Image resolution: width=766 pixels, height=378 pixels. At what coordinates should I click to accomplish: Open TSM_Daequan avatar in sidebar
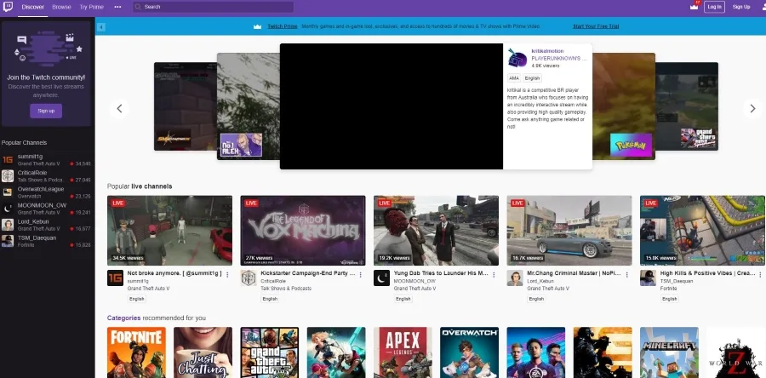[8, 241]
